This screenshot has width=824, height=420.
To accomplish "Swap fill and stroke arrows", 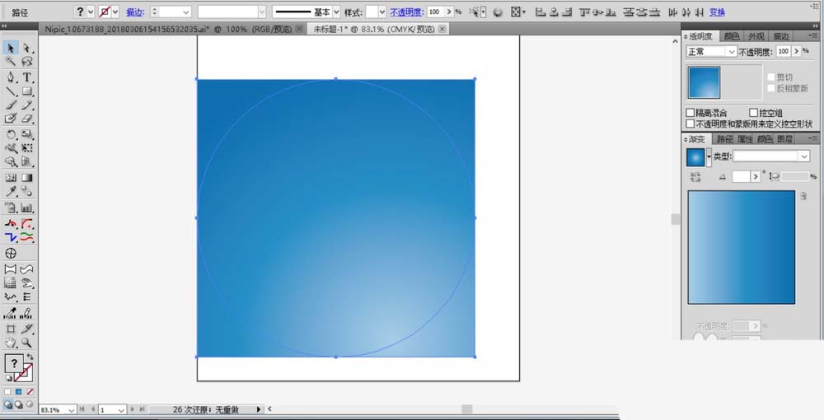I will [30, 357].
